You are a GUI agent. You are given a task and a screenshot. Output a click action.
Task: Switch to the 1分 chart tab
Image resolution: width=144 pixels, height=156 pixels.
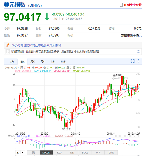tap(12, 62)
